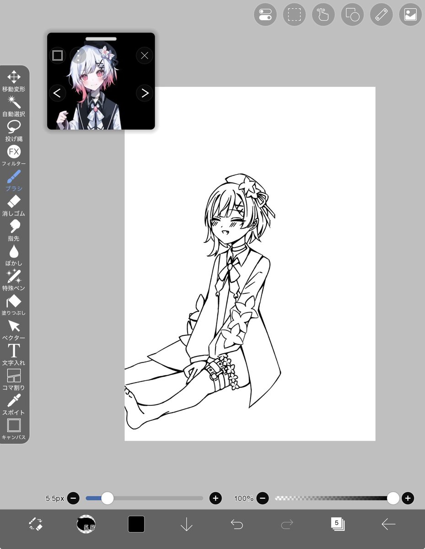Select the 自動選択 magic wand tool
Viewport: 425px width, 549px height.
pyautogui.click(x=14, y=106)
